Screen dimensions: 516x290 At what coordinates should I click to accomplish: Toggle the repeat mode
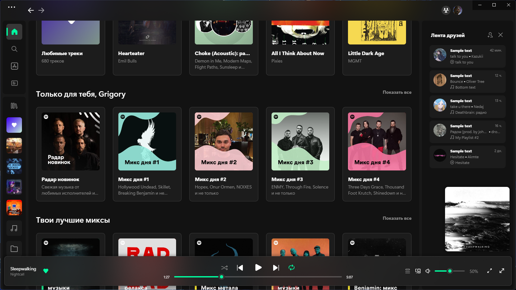tap(292, 267)
